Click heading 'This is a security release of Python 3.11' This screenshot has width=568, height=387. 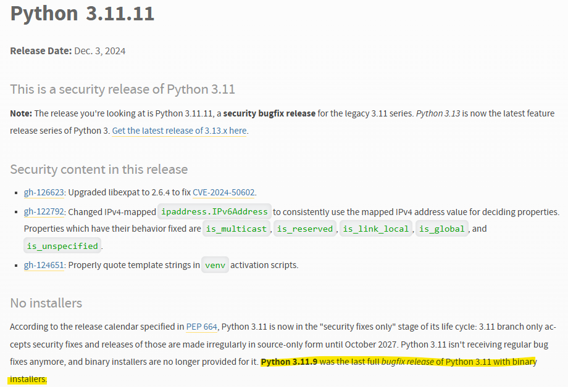tap(122, 89)
